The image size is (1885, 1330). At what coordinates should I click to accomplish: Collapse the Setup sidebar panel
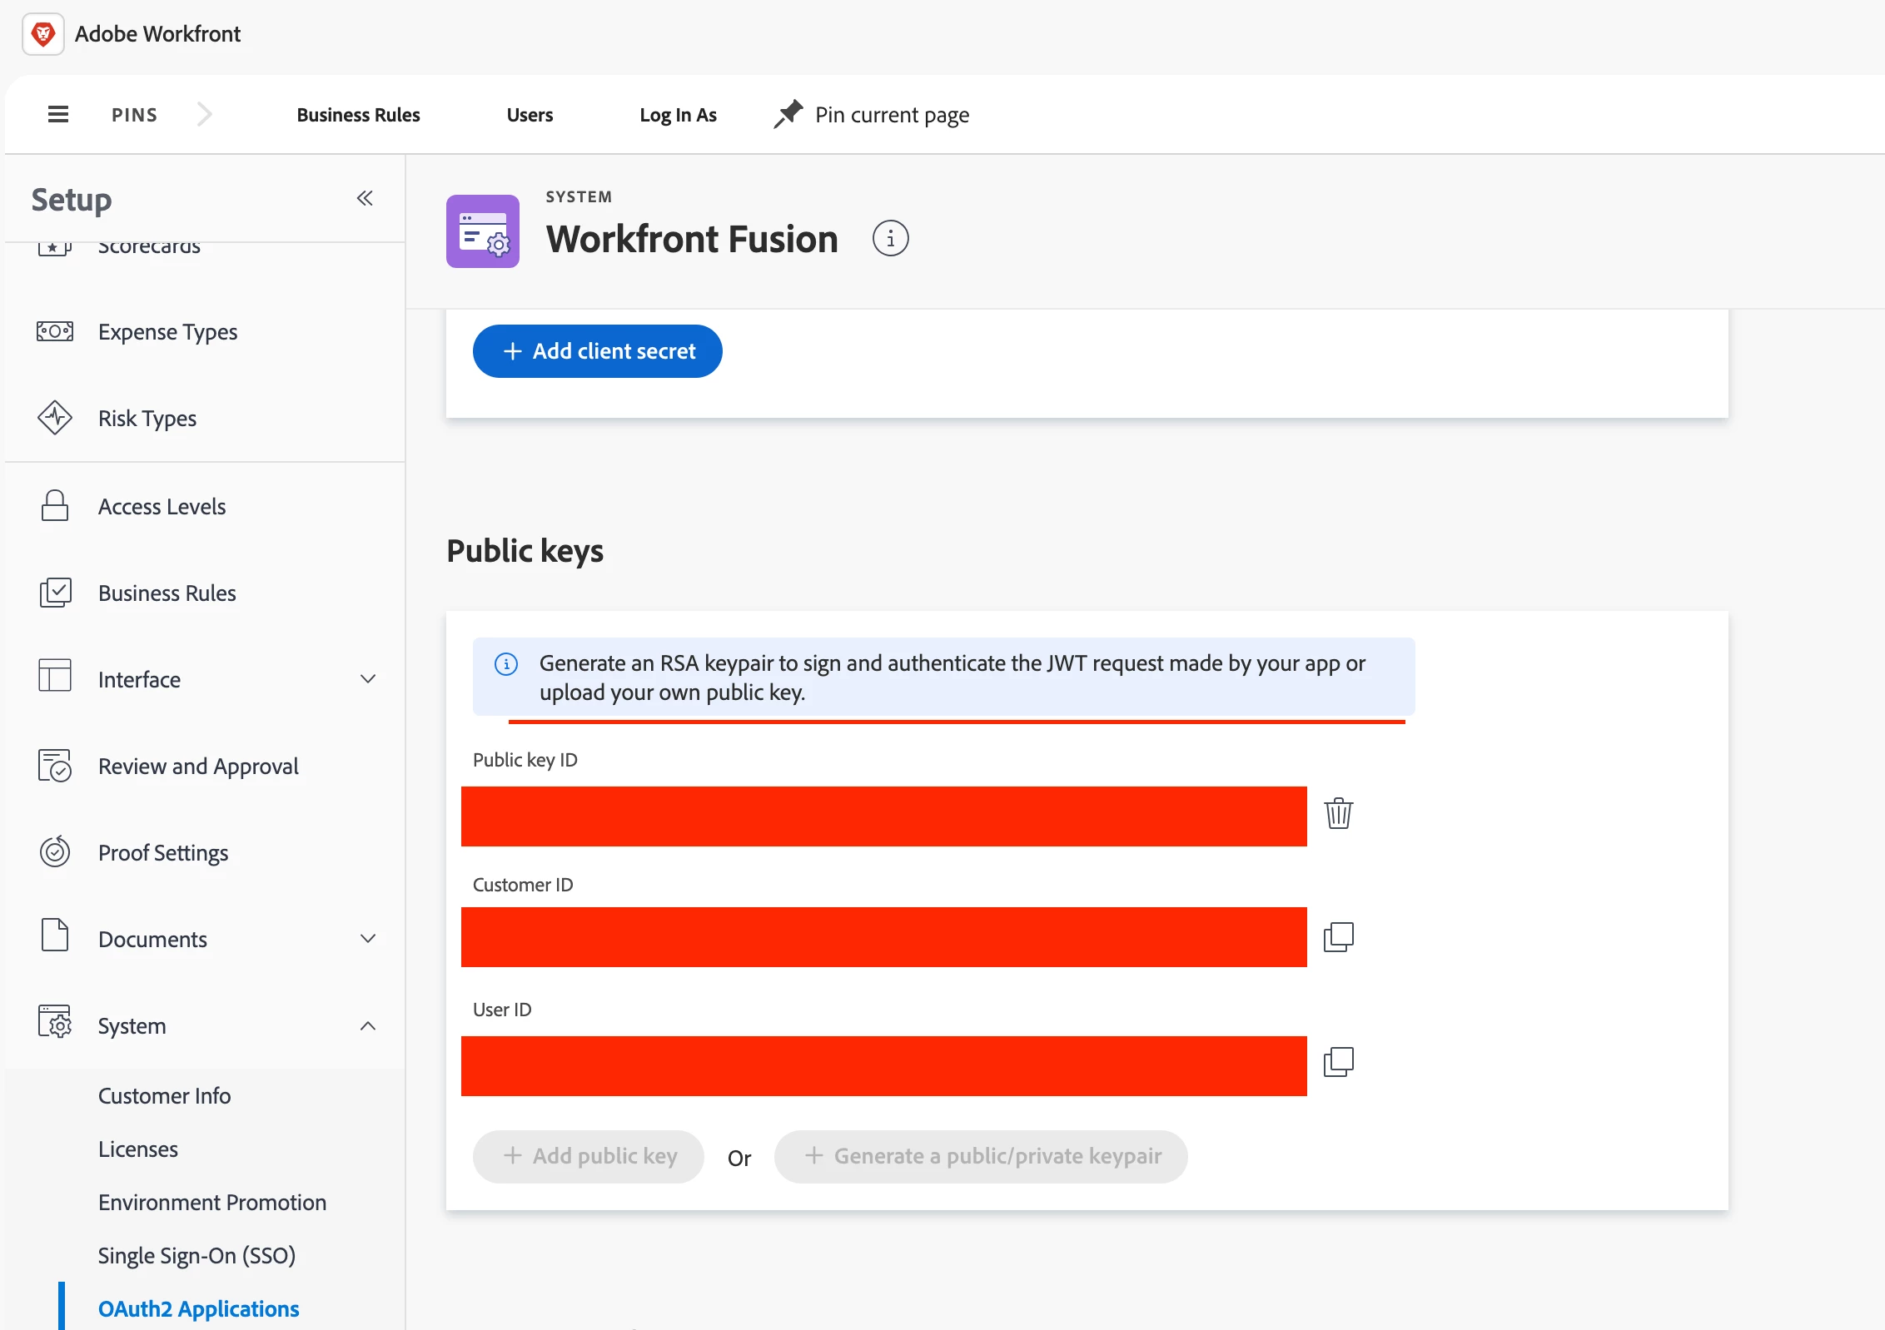coord(365,198)
